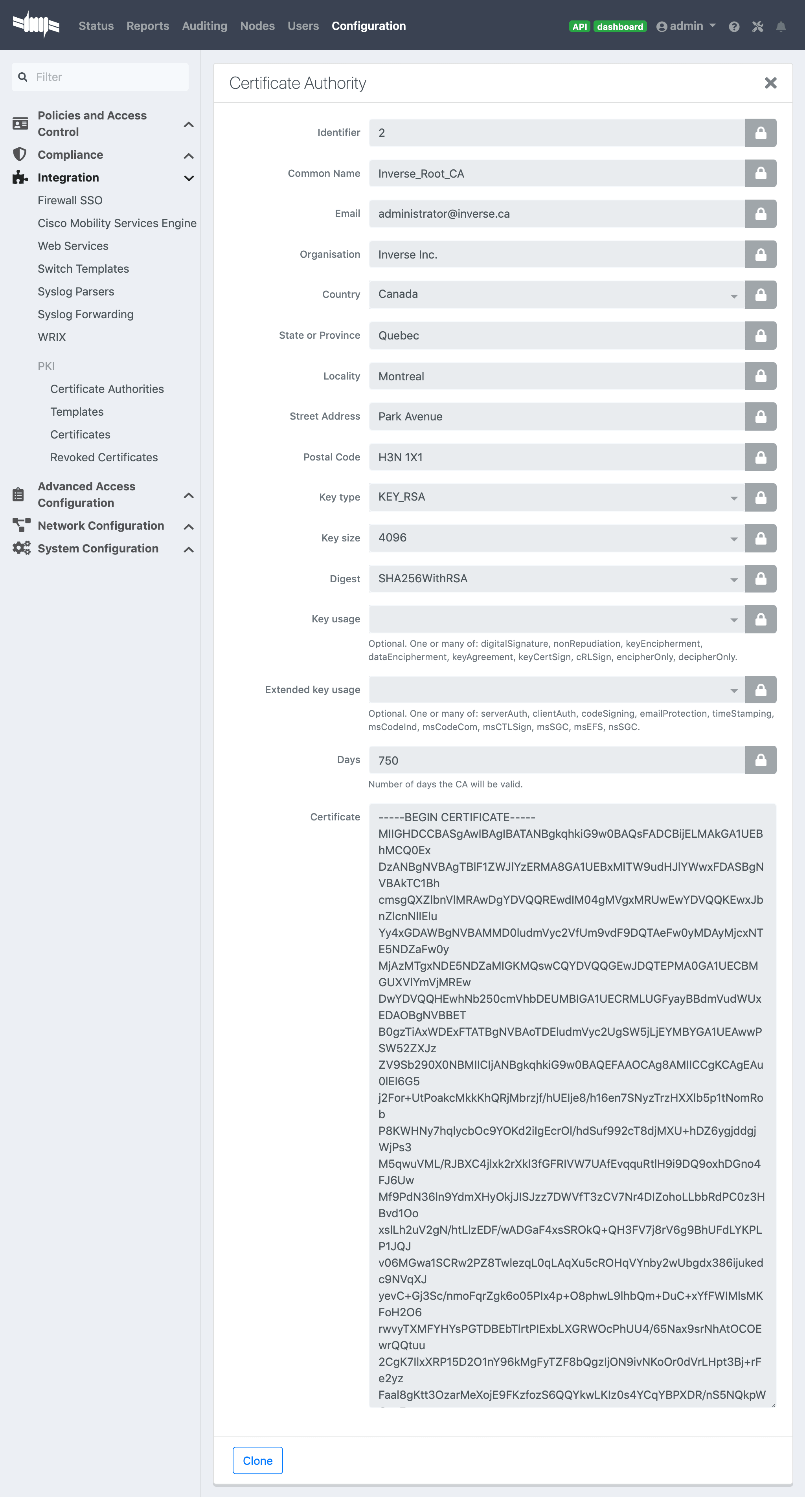Open Revoked Certificates in sidebar
Viewport: 805px width, 1497px height.
(103, 457)
